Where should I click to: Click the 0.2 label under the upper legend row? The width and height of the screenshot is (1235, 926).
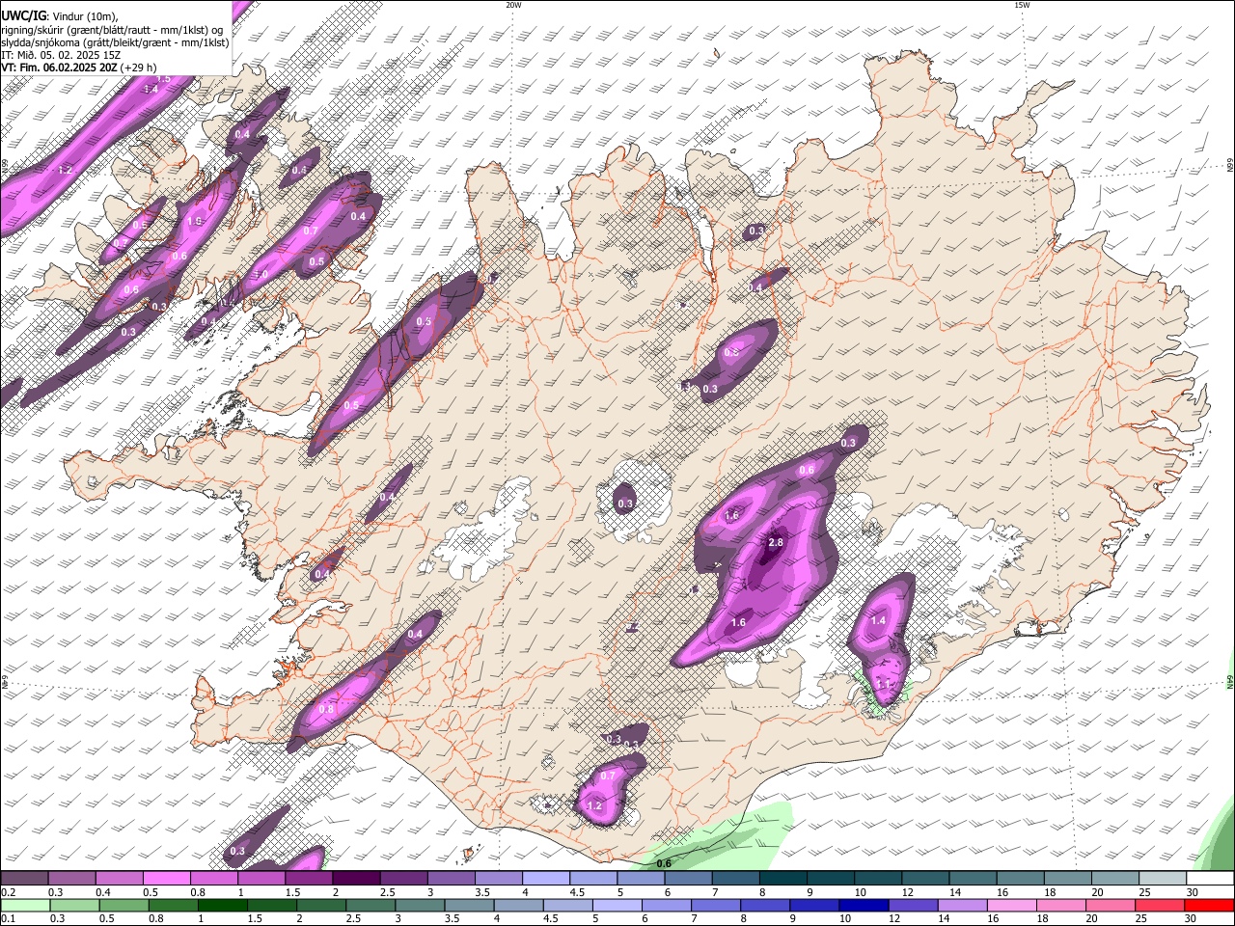point(8,892)
